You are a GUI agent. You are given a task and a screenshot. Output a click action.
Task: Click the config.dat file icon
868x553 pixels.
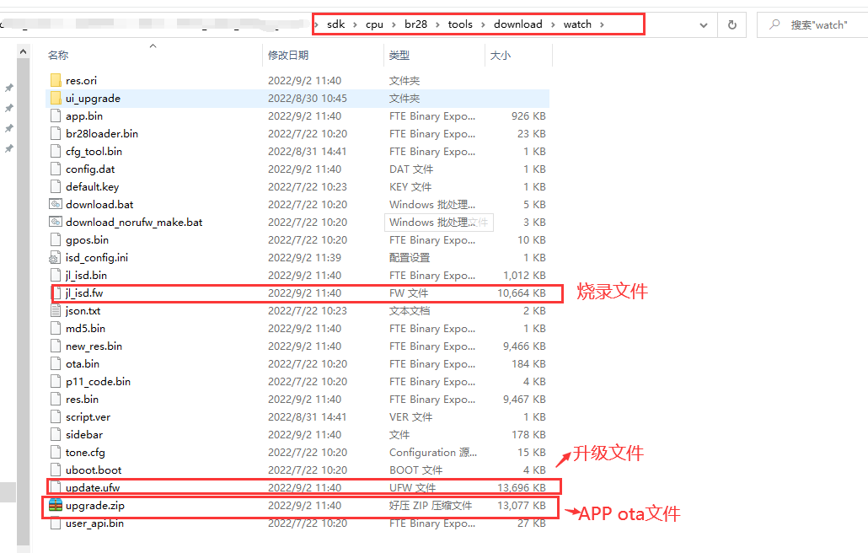point(56,169)
